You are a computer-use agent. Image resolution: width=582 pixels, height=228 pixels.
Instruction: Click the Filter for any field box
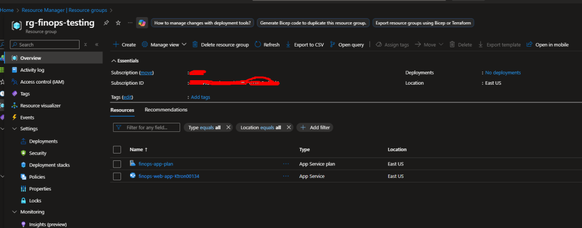pos(147,127)
